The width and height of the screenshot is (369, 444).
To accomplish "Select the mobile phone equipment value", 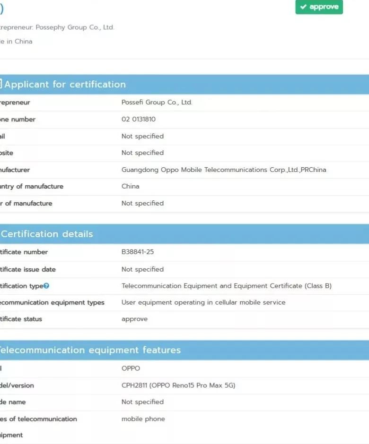I will (x=143, y=418).
